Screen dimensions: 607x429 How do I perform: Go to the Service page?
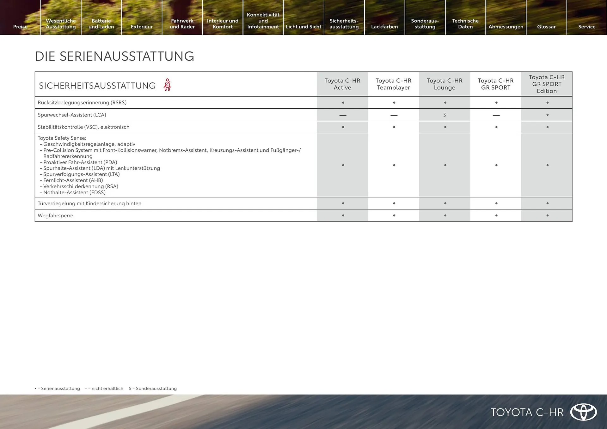click(587, 27)
